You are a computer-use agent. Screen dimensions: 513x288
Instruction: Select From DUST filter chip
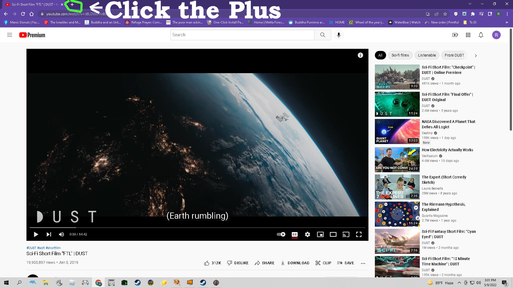(x=454, y=55)
